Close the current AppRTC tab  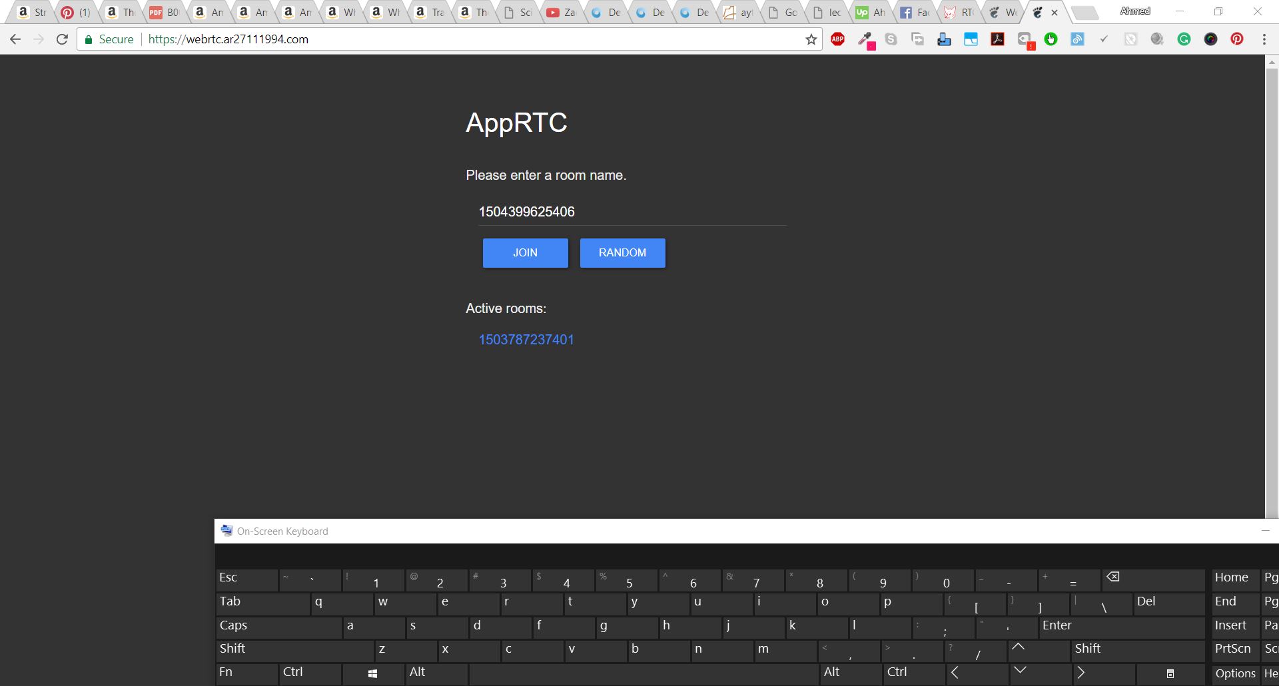tap(1055, 13)
